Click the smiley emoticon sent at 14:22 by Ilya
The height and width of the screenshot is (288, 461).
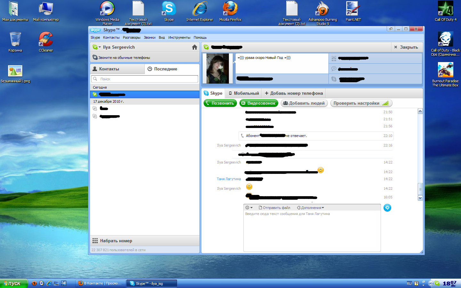(x=249, y=187)
